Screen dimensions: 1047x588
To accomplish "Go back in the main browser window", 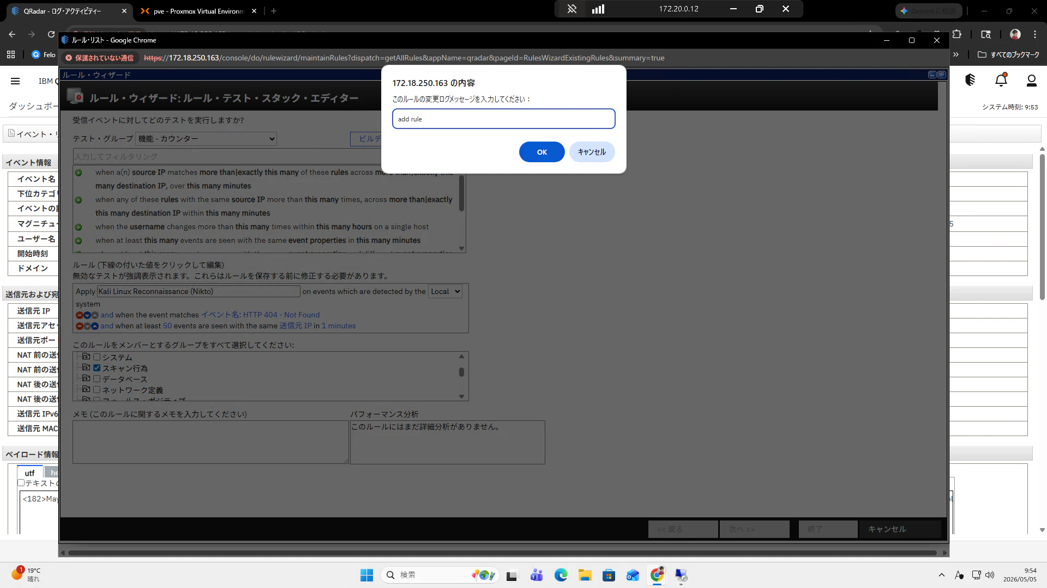I will [12, 34].
